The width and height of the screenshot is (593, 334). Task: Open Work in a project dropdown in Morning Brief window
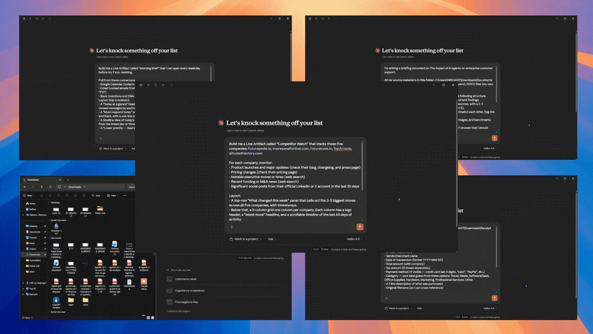[113, 148]
